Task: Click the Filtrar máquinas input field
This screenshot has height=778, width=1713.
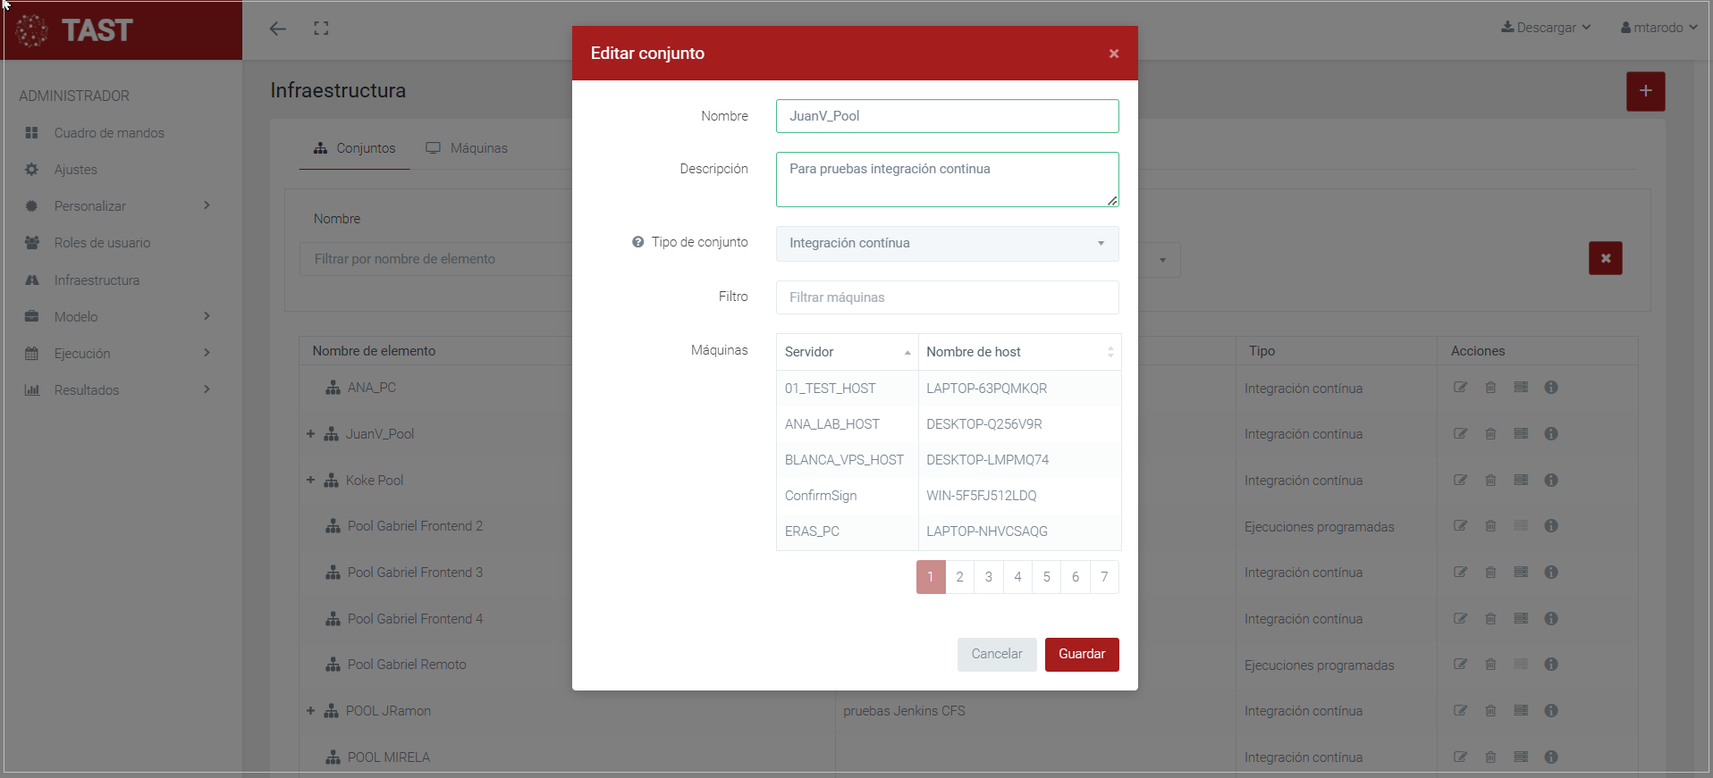Action: click(947, 297)
